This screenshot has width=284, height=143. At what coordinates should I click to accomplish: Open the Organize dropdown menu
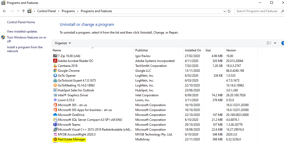coord(63,43)
